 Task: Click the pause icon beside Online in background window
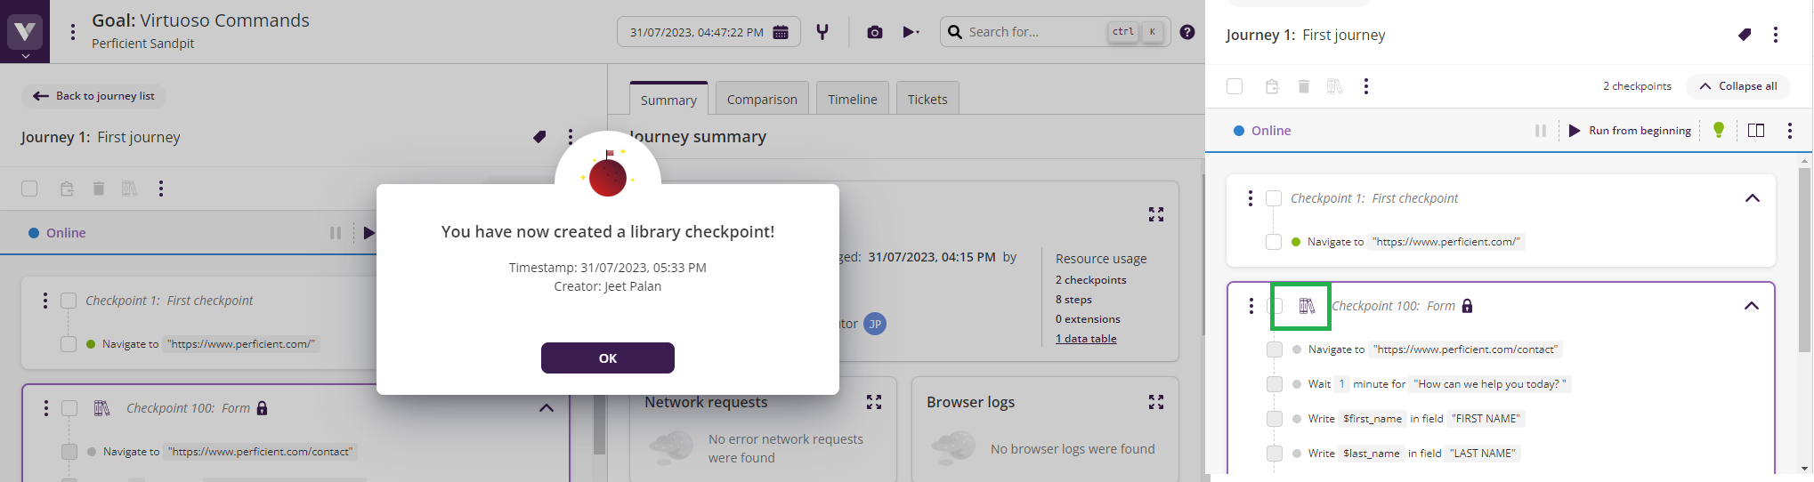pos(336,233)
